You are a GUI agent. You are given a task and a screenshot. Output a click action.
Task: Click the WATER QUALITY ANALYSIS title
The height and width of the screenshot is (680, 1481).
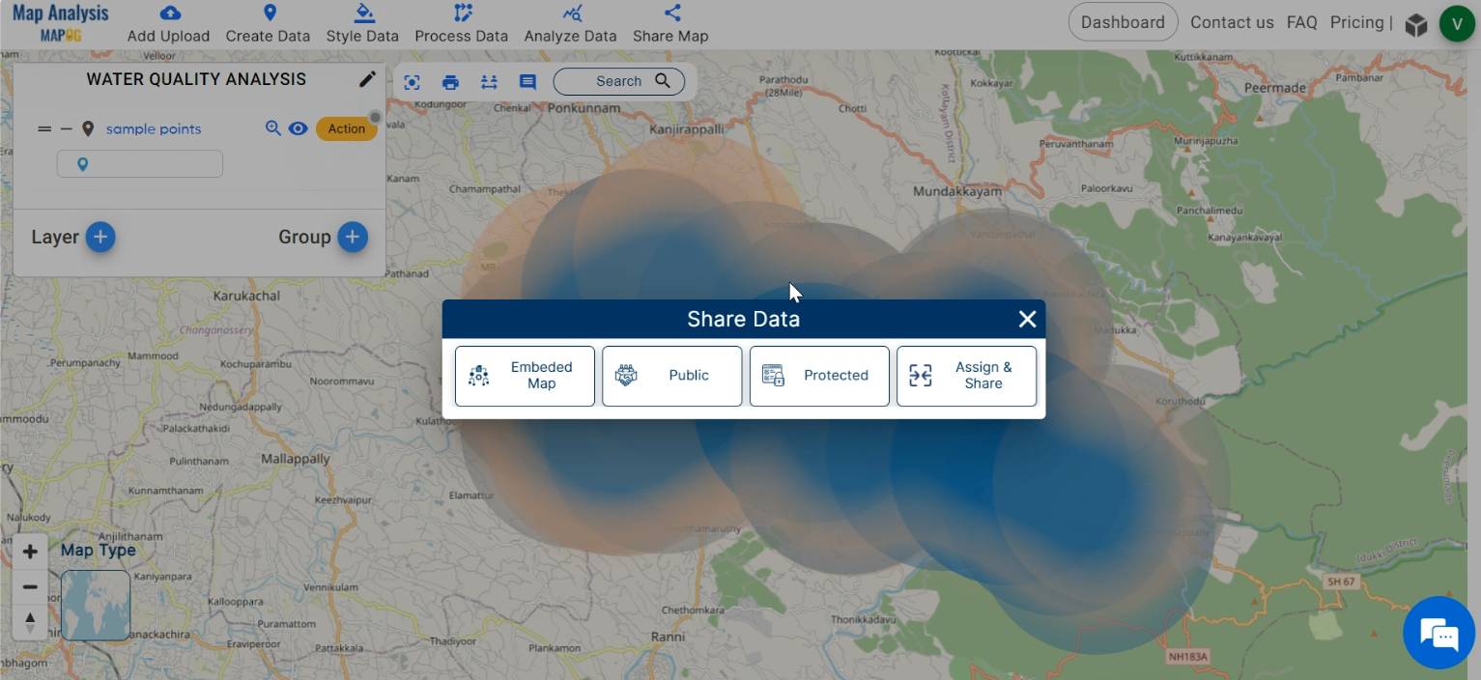(196, 79)
